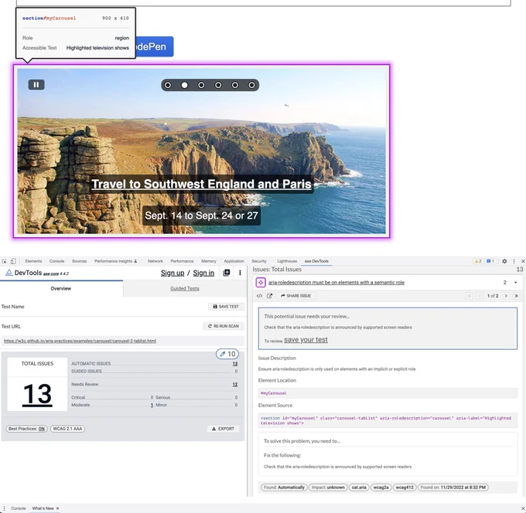The image size is (526, 513).
Task: Click the Sign in link
Action: [203, 273]
